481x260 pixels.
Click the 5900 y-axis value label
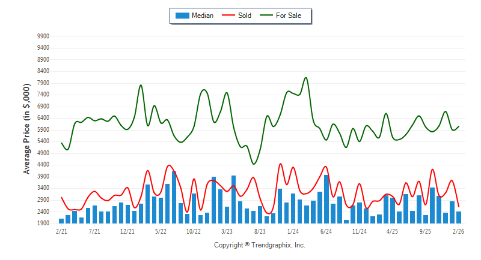click(43, 130)
